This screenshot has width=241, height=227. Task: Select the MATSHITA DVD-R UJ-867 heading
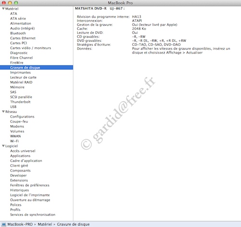100,9
